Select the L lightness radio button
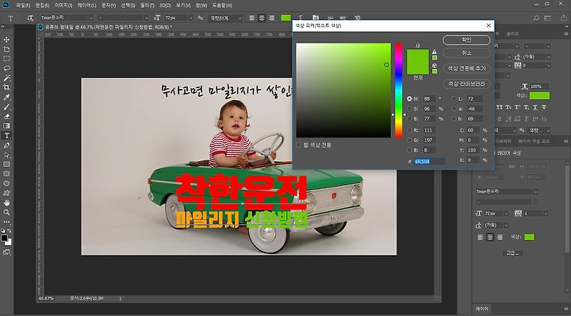This screenshot has width=571, height=316. (x=454, y=98)
